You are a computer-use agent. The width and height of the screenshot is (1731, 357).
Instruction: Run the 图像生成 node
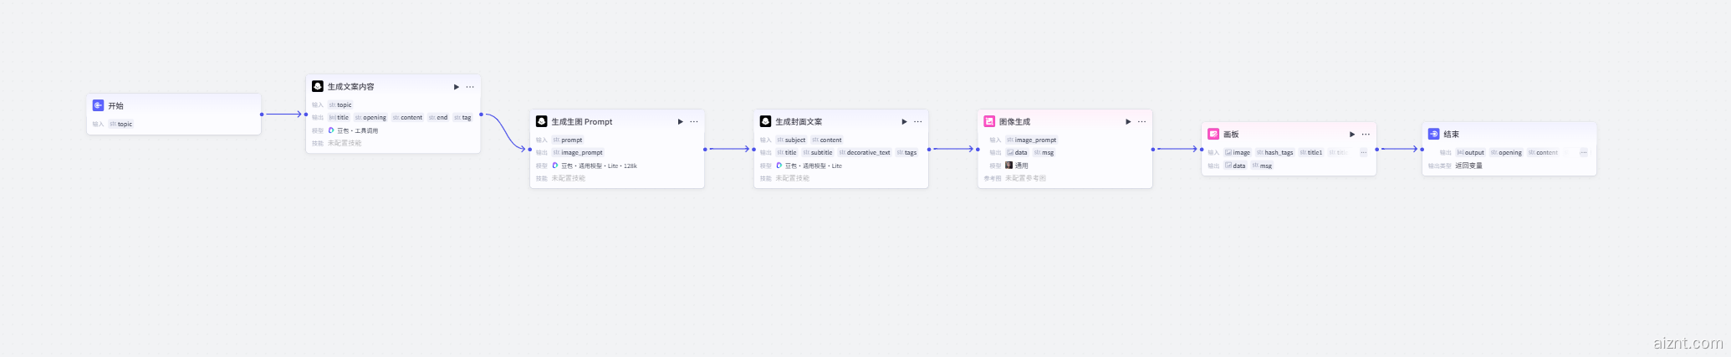coord(1128,122)
